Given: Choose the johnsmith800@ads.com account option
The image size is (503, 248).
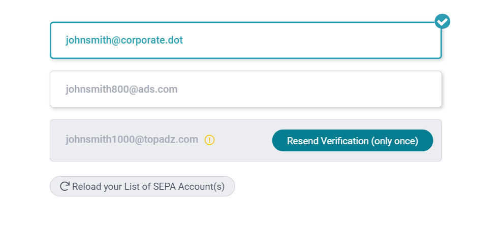Looking at the screenshot, I should pyautogui.click(x=246, y=89).
